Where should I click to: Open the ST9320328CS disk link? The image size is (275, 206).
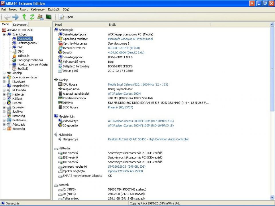point(127,167)
